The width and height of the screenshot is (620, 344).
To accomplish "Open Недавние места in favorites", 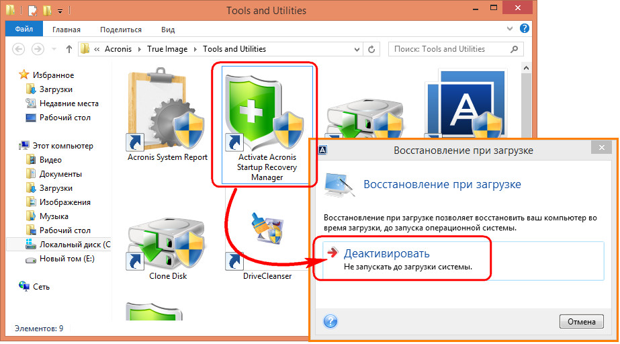I will [x=69, y=103].
